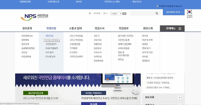Open 이사회 submenu item

click(x=145, y=56)
